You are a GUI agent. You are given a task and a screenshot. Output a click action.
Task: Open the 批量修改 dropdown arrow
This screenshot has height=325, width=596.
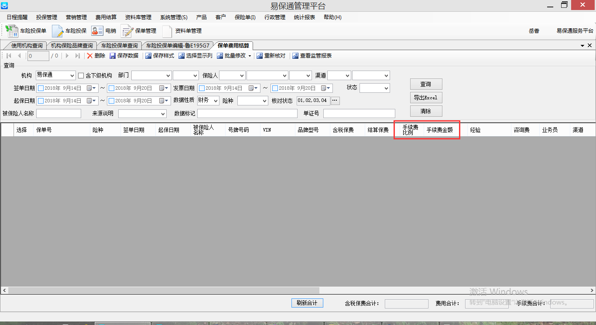click(250, 56)
